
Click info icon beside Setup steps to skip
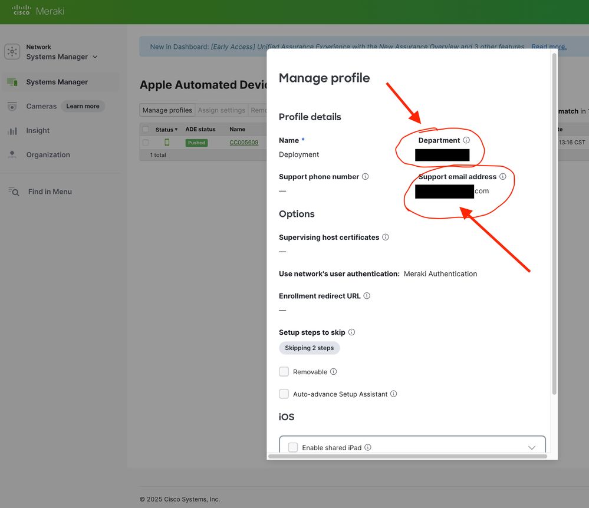pyautogui.click(x=352, y=332)
